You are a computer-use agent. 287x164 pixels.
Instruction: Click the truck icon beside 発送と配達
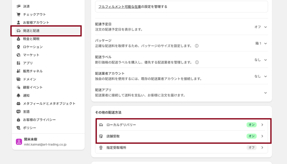click(19, 31)
